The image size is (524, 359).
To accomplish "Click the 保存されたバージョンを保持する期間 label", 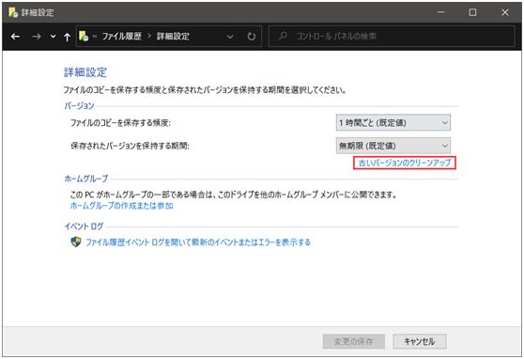I will 130,146.
